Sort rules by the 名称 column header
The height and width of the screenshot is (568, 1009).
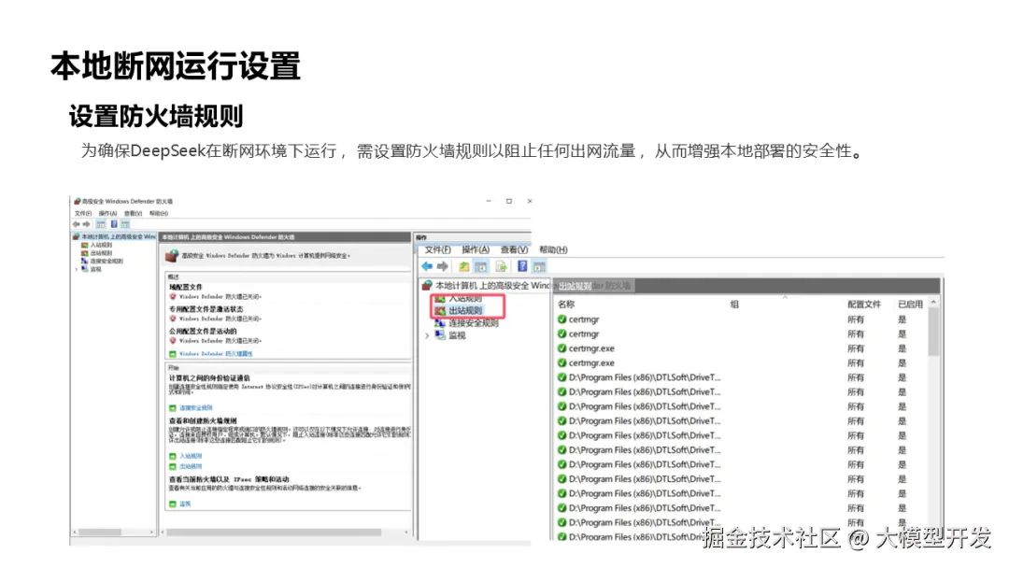(566, 305)
